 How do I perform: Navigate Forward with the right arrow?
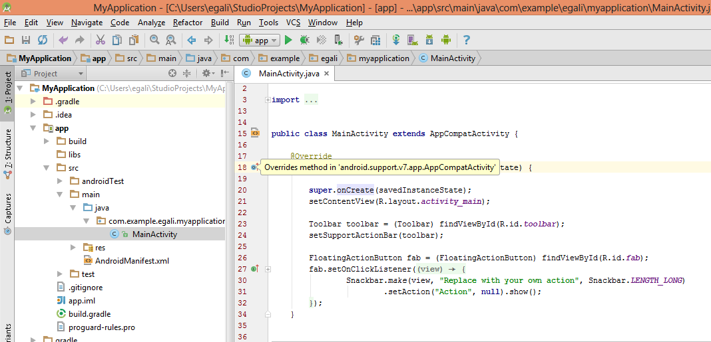(x=208, y=41)
